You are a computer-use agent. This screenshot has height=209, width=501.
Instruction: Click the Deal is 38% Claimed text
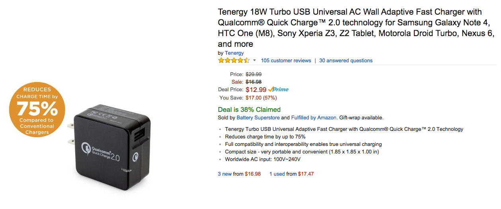[x=249, y=109]
